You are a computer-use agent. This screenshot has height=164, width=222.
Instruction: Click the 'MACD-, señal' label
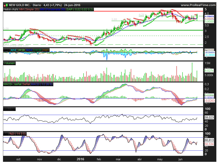13,84
